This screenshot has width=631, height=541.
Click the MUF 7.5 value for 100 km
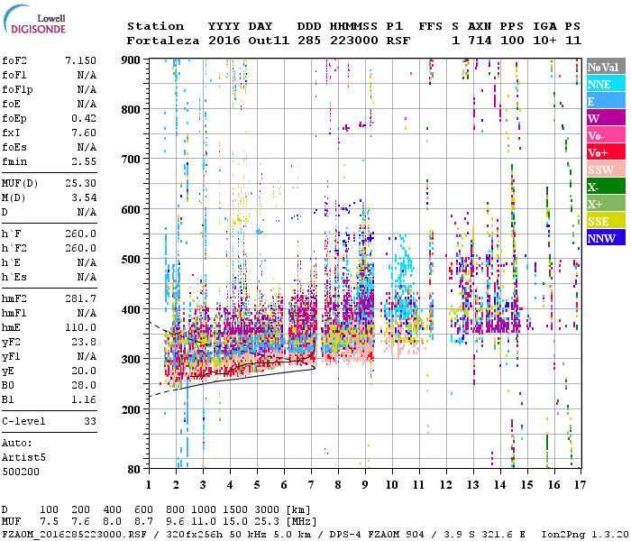49,522
